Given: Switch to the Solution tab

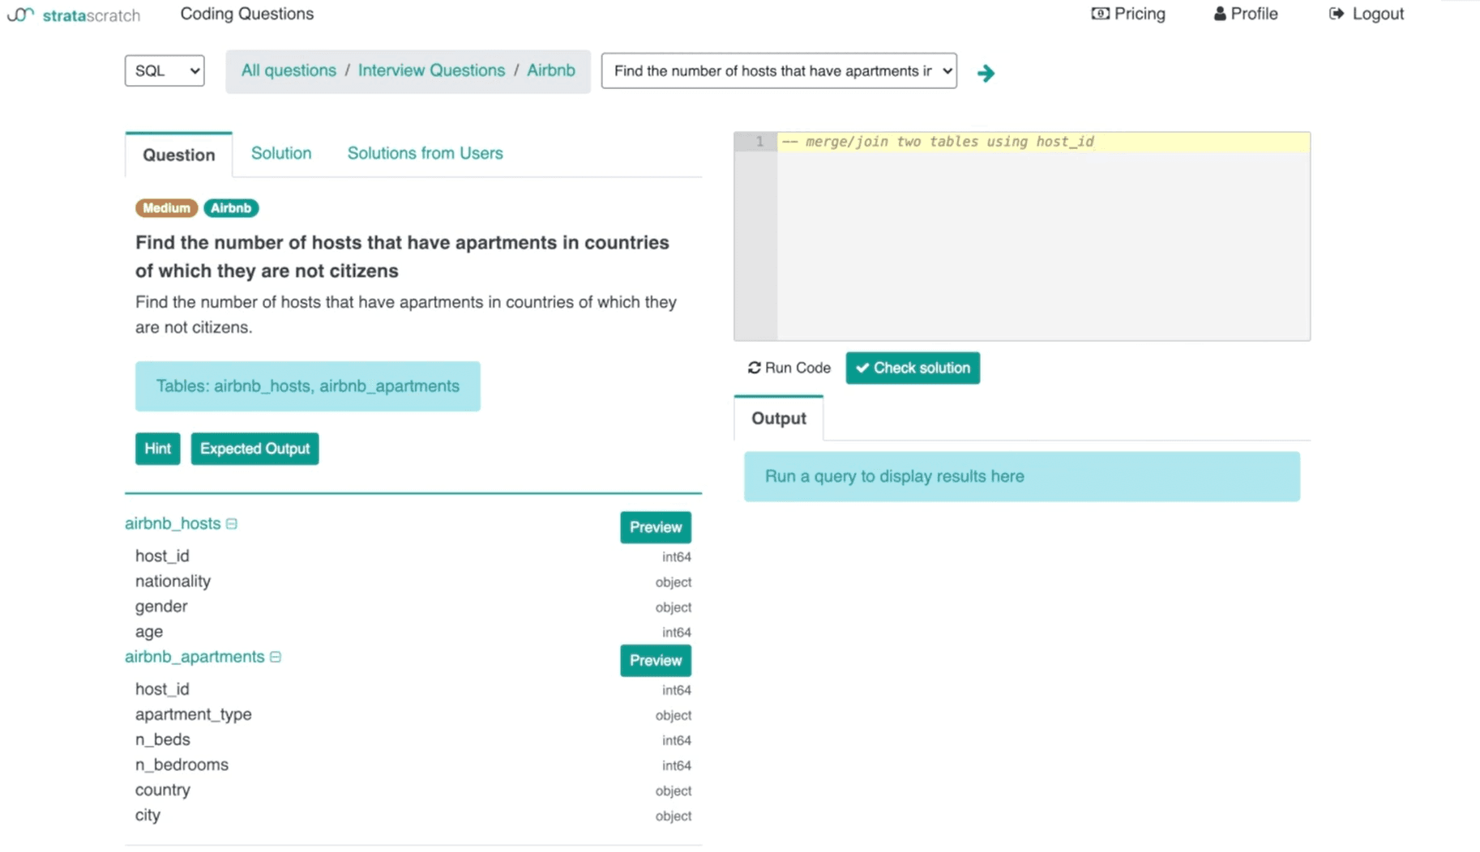Looking at the screenshot, I should [x=280, y=153].
